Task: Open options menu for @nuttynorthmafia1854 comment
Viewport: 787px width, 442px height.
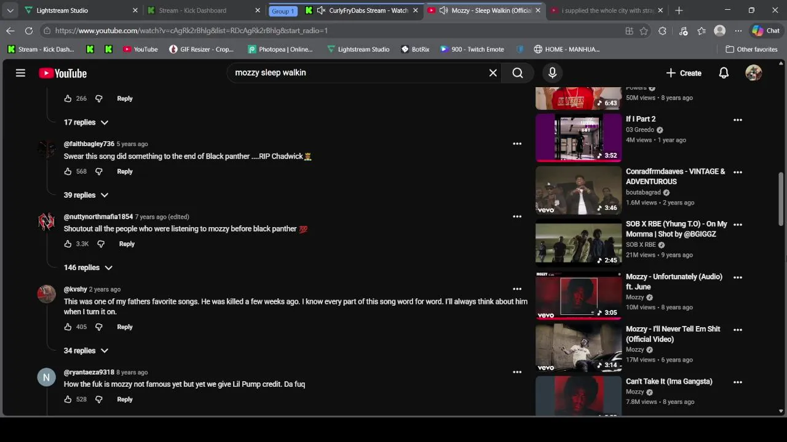Action: 517,216
